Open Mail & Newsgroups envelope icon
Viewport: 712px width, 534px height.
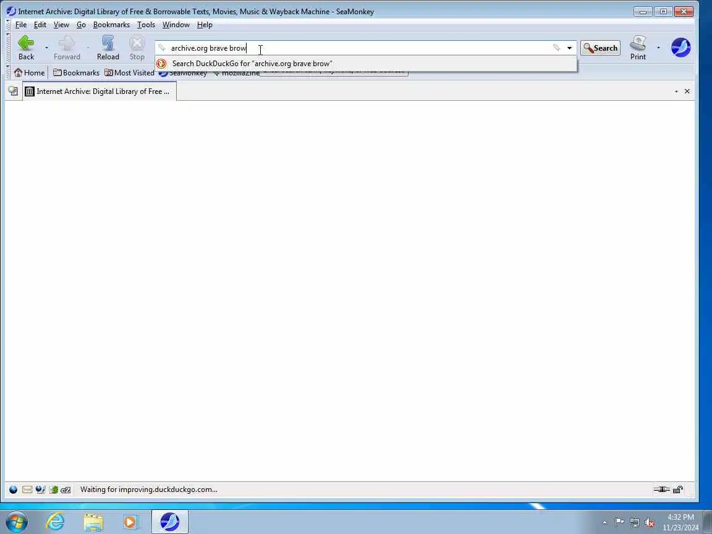tap(27, 489)
